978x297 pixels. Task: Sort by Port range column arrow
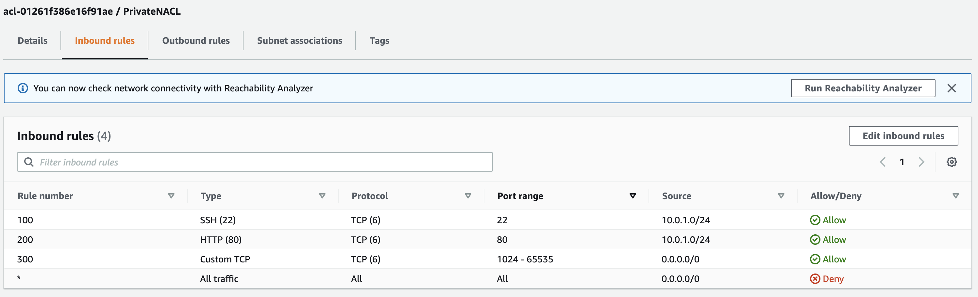(x=632, y=196)
